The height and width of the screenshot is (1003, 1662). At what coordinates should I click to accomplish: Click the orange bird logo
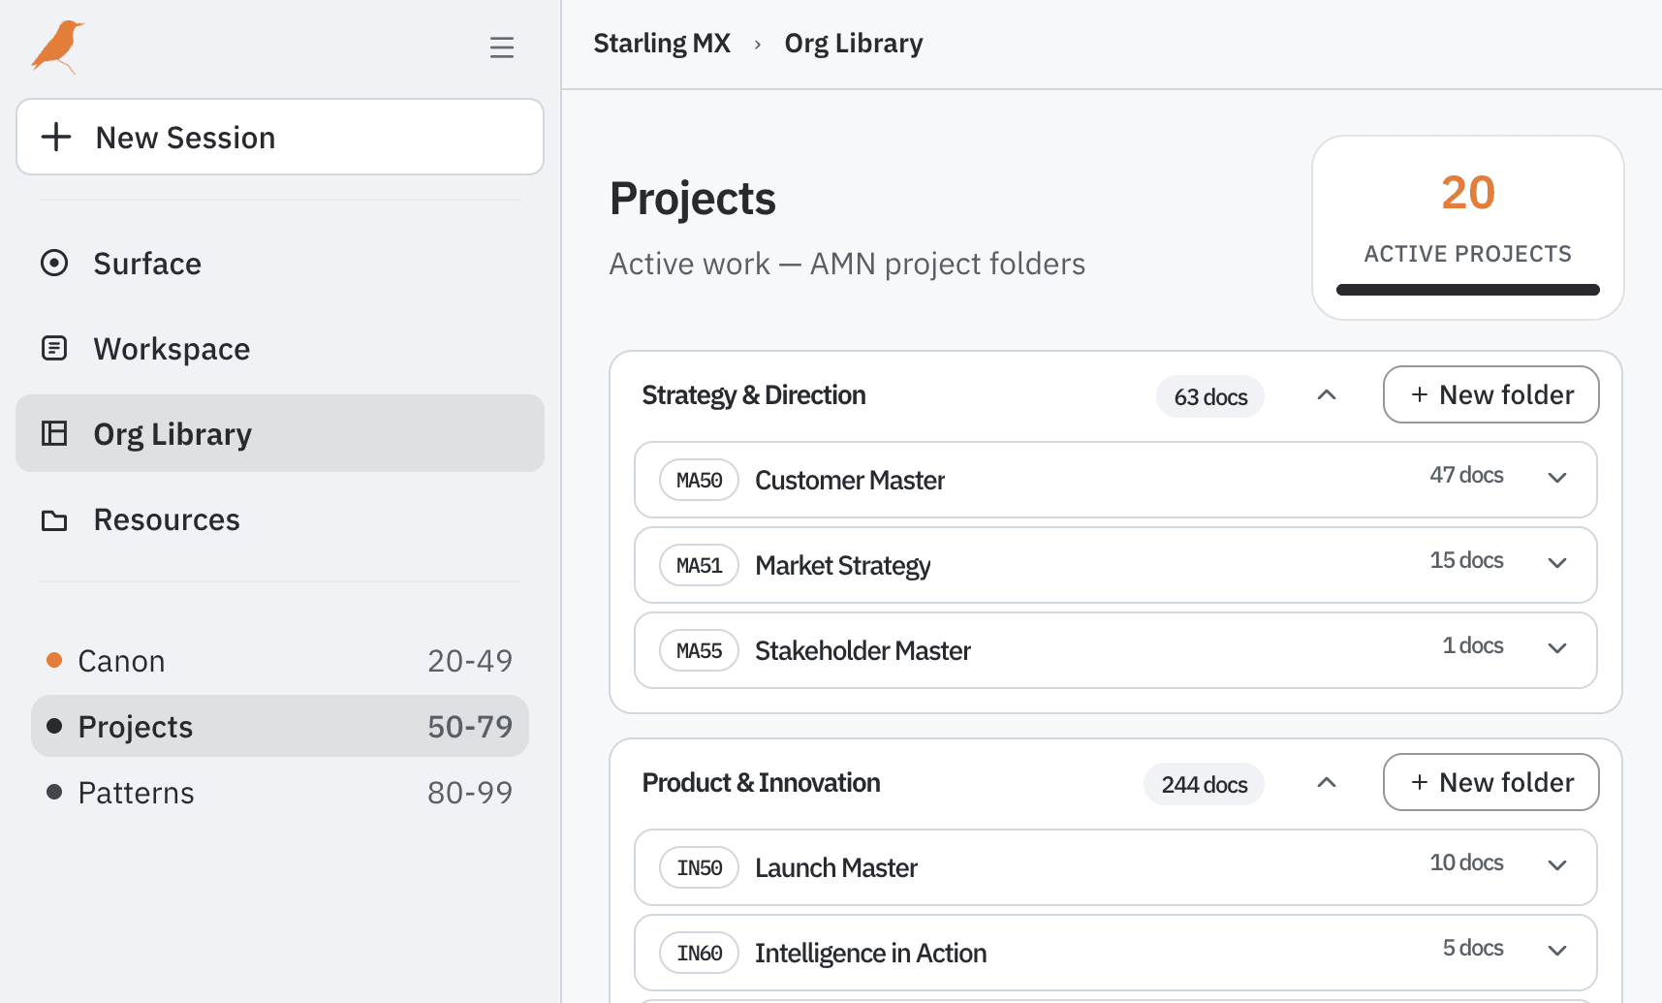[58, 47]
